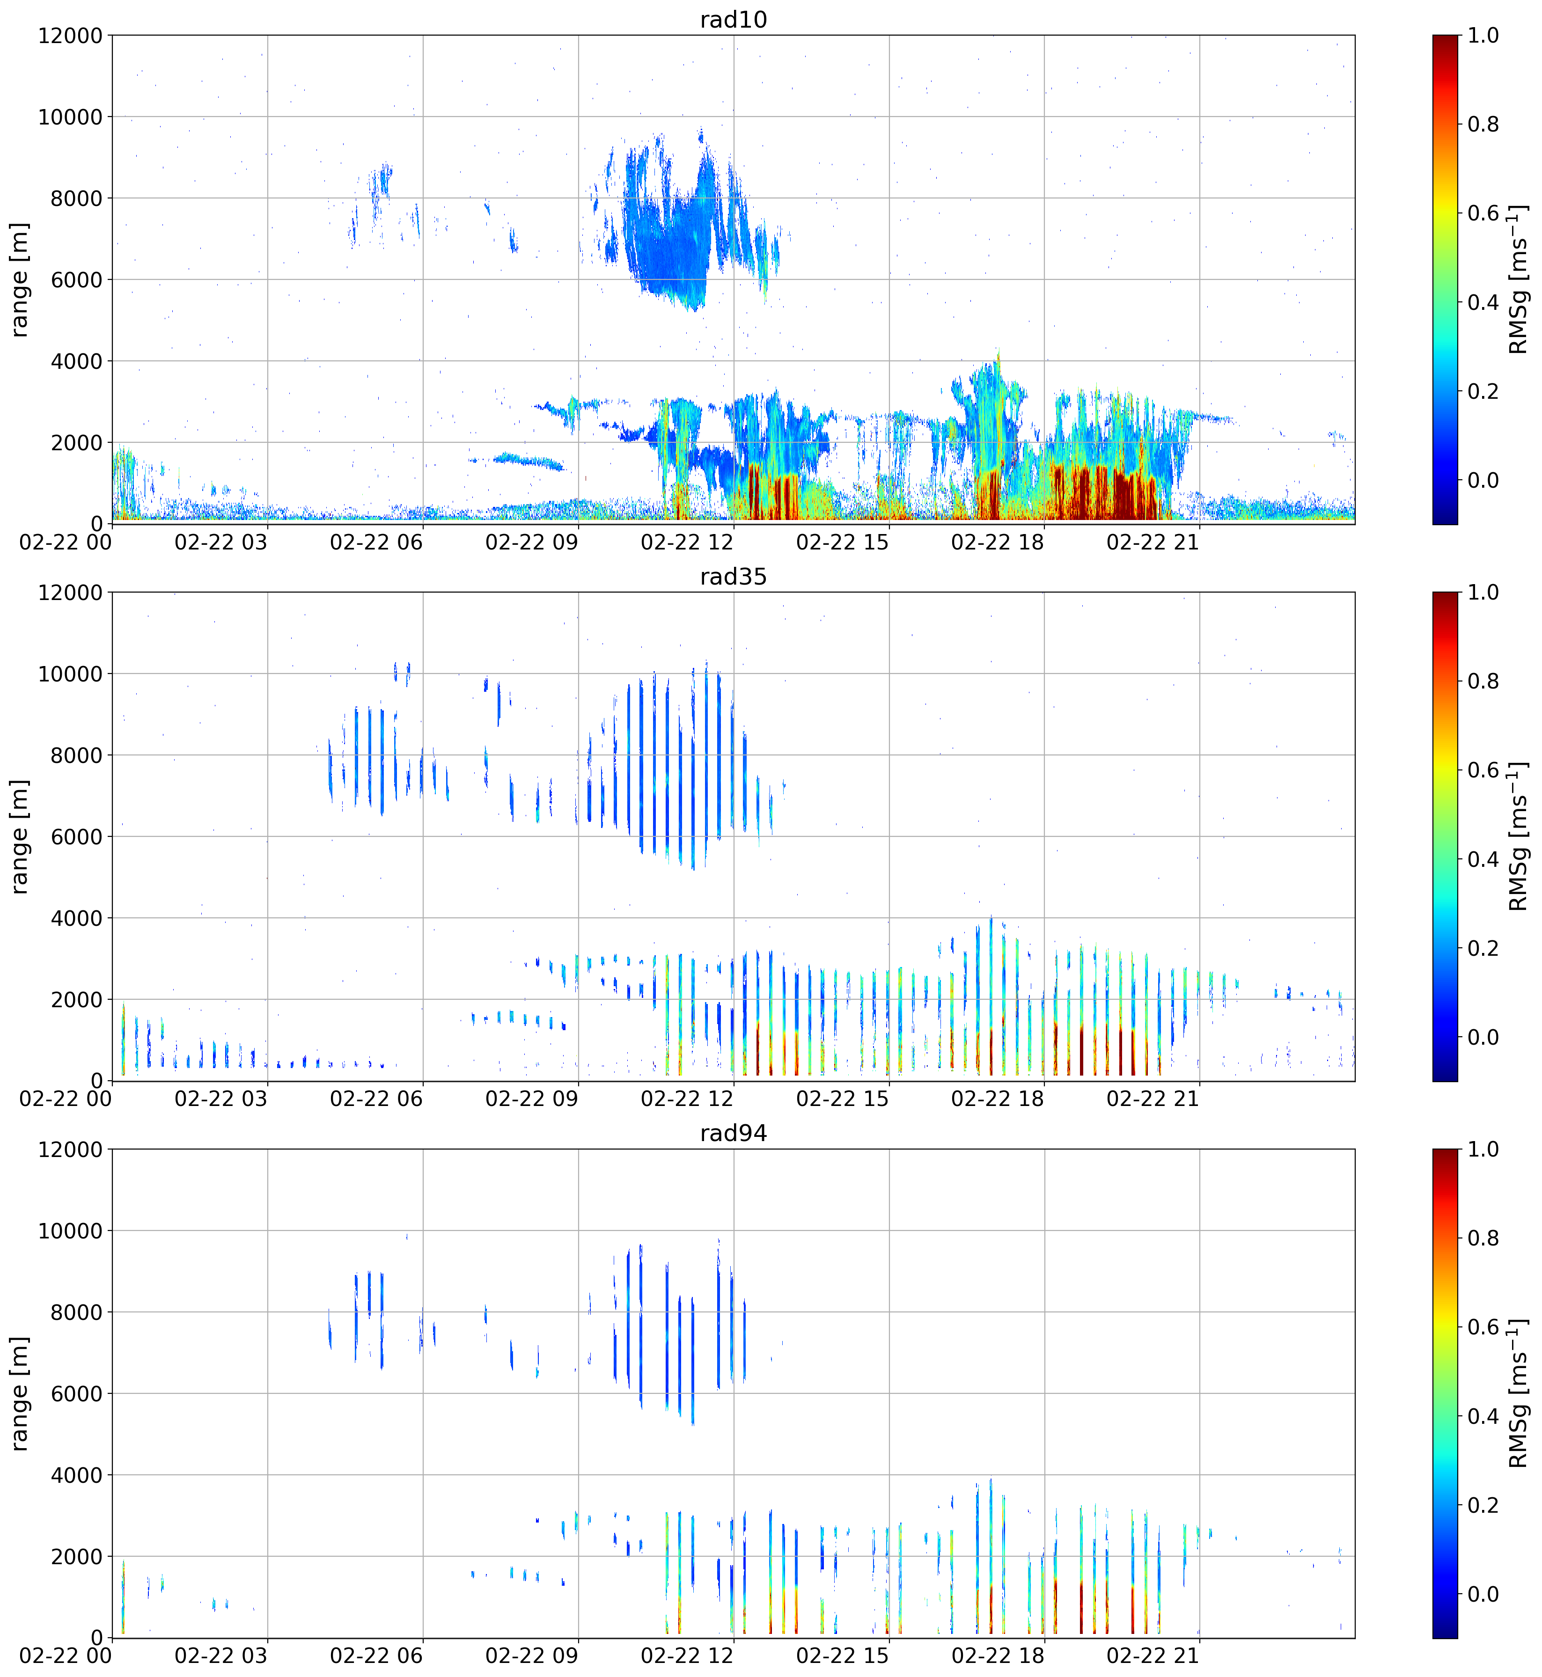Click the "0.8" colorbar tick of rad35

click(x=1483, y=681)
